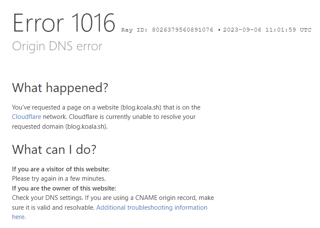Click the 2023-09-06 UTC timestamp

[267, 30]
